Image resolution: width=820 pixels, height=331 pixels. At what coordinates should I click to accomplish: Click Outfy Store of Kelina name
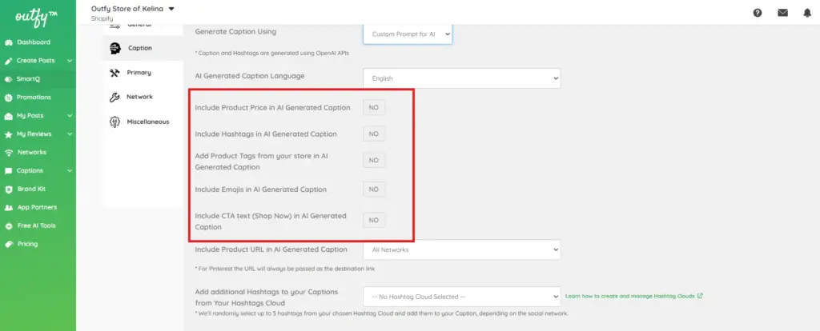pos(127,8)
